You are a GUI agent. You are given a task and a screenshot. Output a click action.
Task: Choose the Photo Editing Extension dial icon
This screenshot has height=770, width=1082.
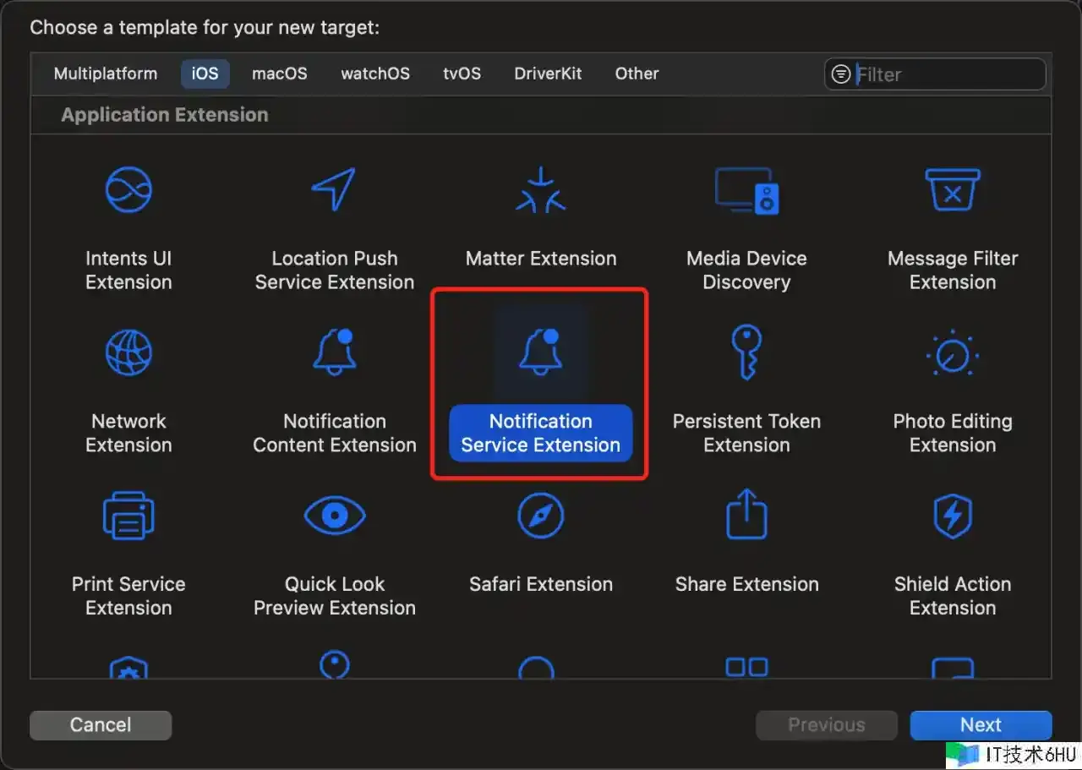coord(953,352)
